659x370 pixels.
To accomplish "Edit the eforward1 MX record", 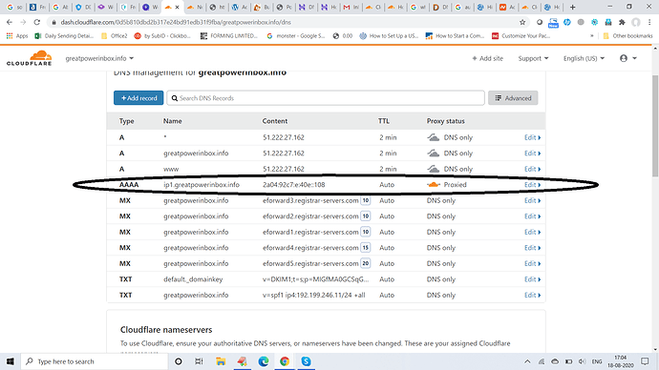I will 532,232.
